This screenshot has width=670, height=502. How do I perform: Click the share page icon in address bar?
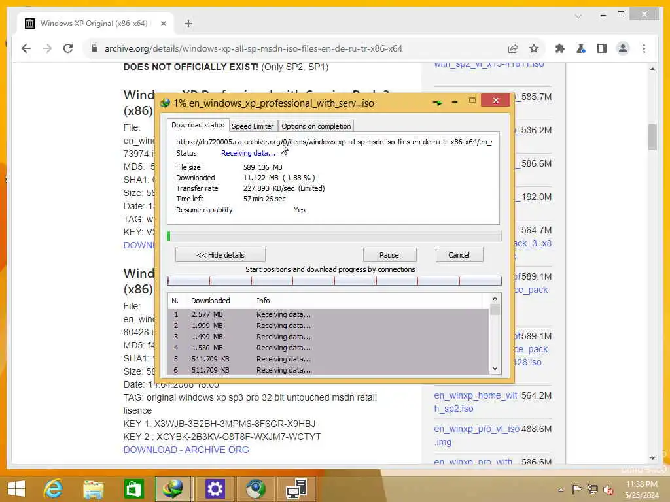coord(513,48)
